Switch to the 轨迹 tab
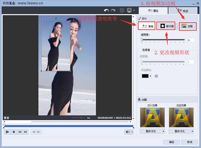The height and width of the screenshot is (148, 201). click(183, 11)
